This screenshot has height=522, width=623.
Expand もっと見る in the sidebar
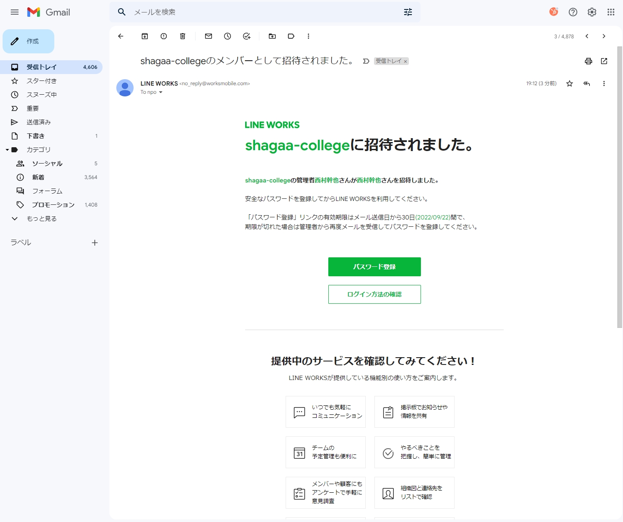point(41,219)
